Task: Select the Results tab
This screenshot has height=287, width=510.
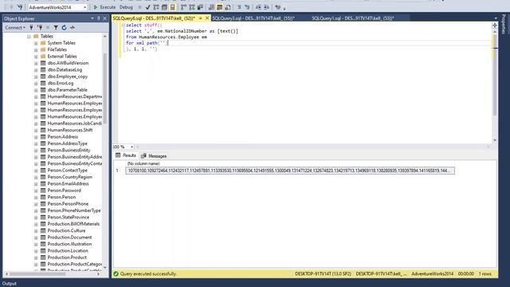Action: 126,155
